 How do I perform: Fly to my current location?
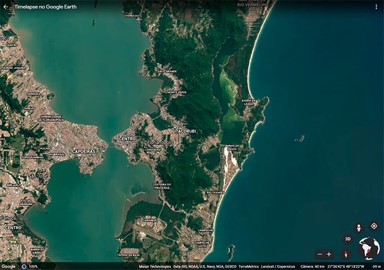374,226
